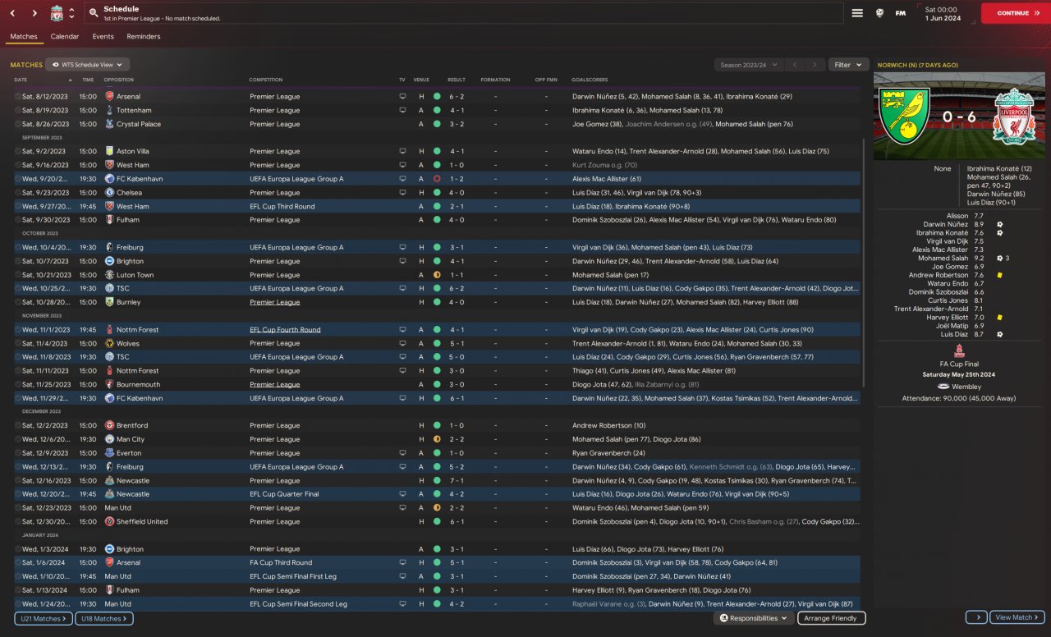Click the Man City opposition name

tap(131, 439)
